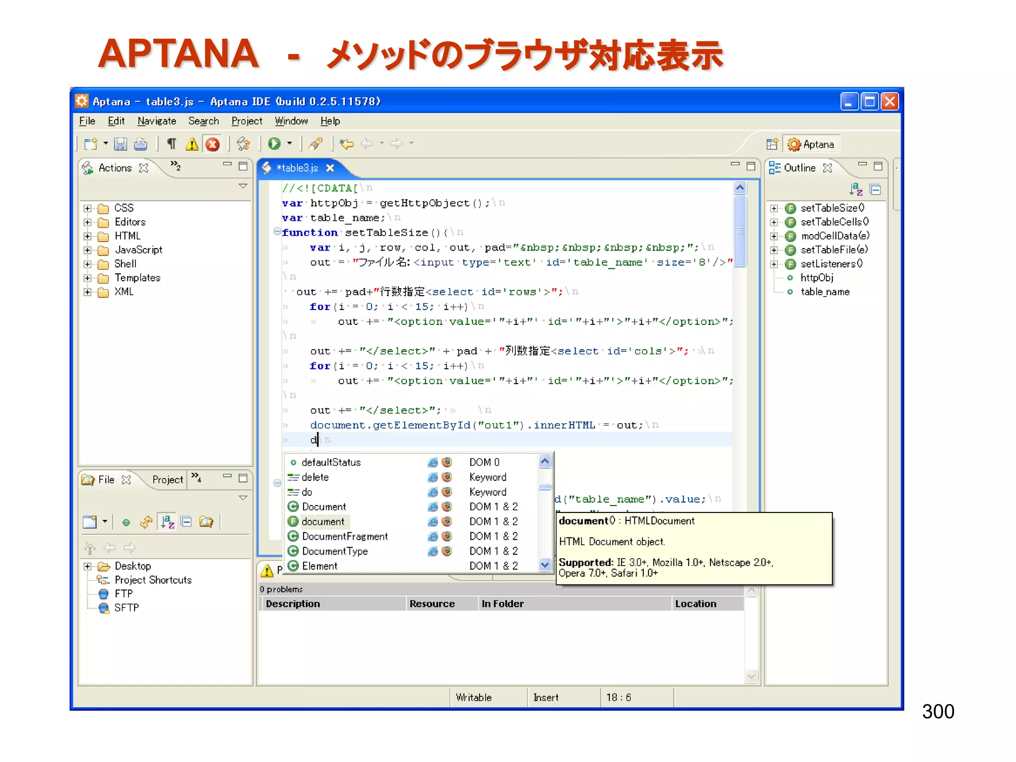Choose defaultStatus from autocomplete list
The width and height of the screenshot is (1016, 762).
pyautogui.click(x=331, y=462)
